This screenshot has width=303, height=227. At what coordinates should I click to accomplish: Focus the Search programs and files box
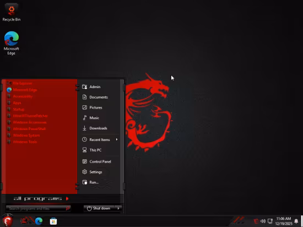[x=38, y=209]
